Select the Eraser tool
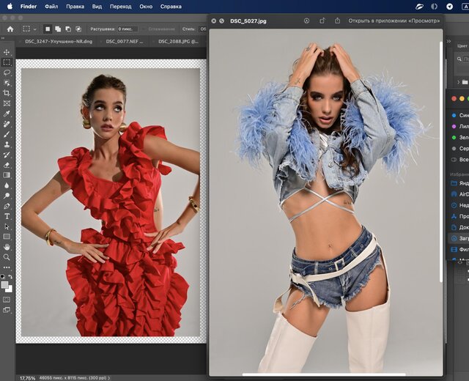 click(x=7, y=165)
